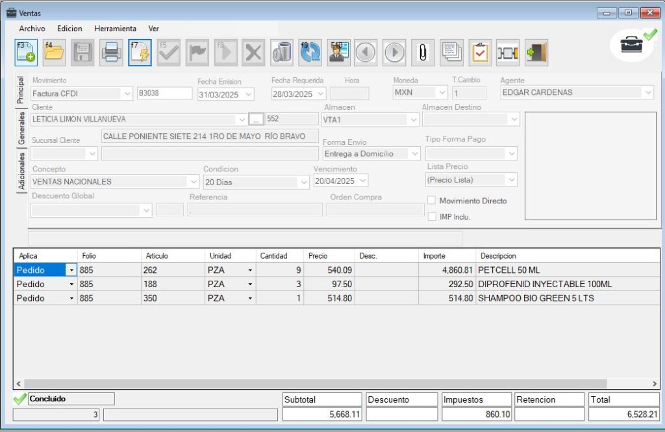Open the Condicion dropdown showing 20 Dias
The width and height of the screenshot is (665, 432).
point(303,183)
